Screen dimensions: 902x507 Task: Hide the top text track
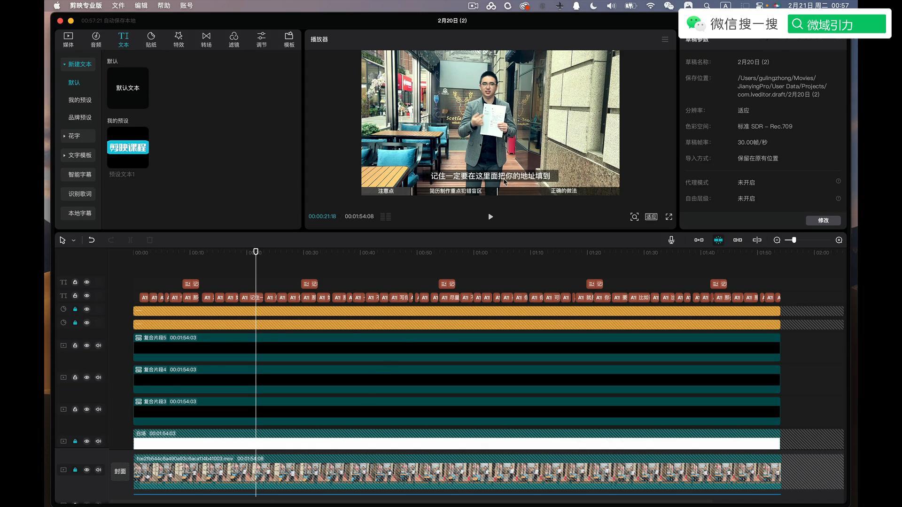point(86,282)
